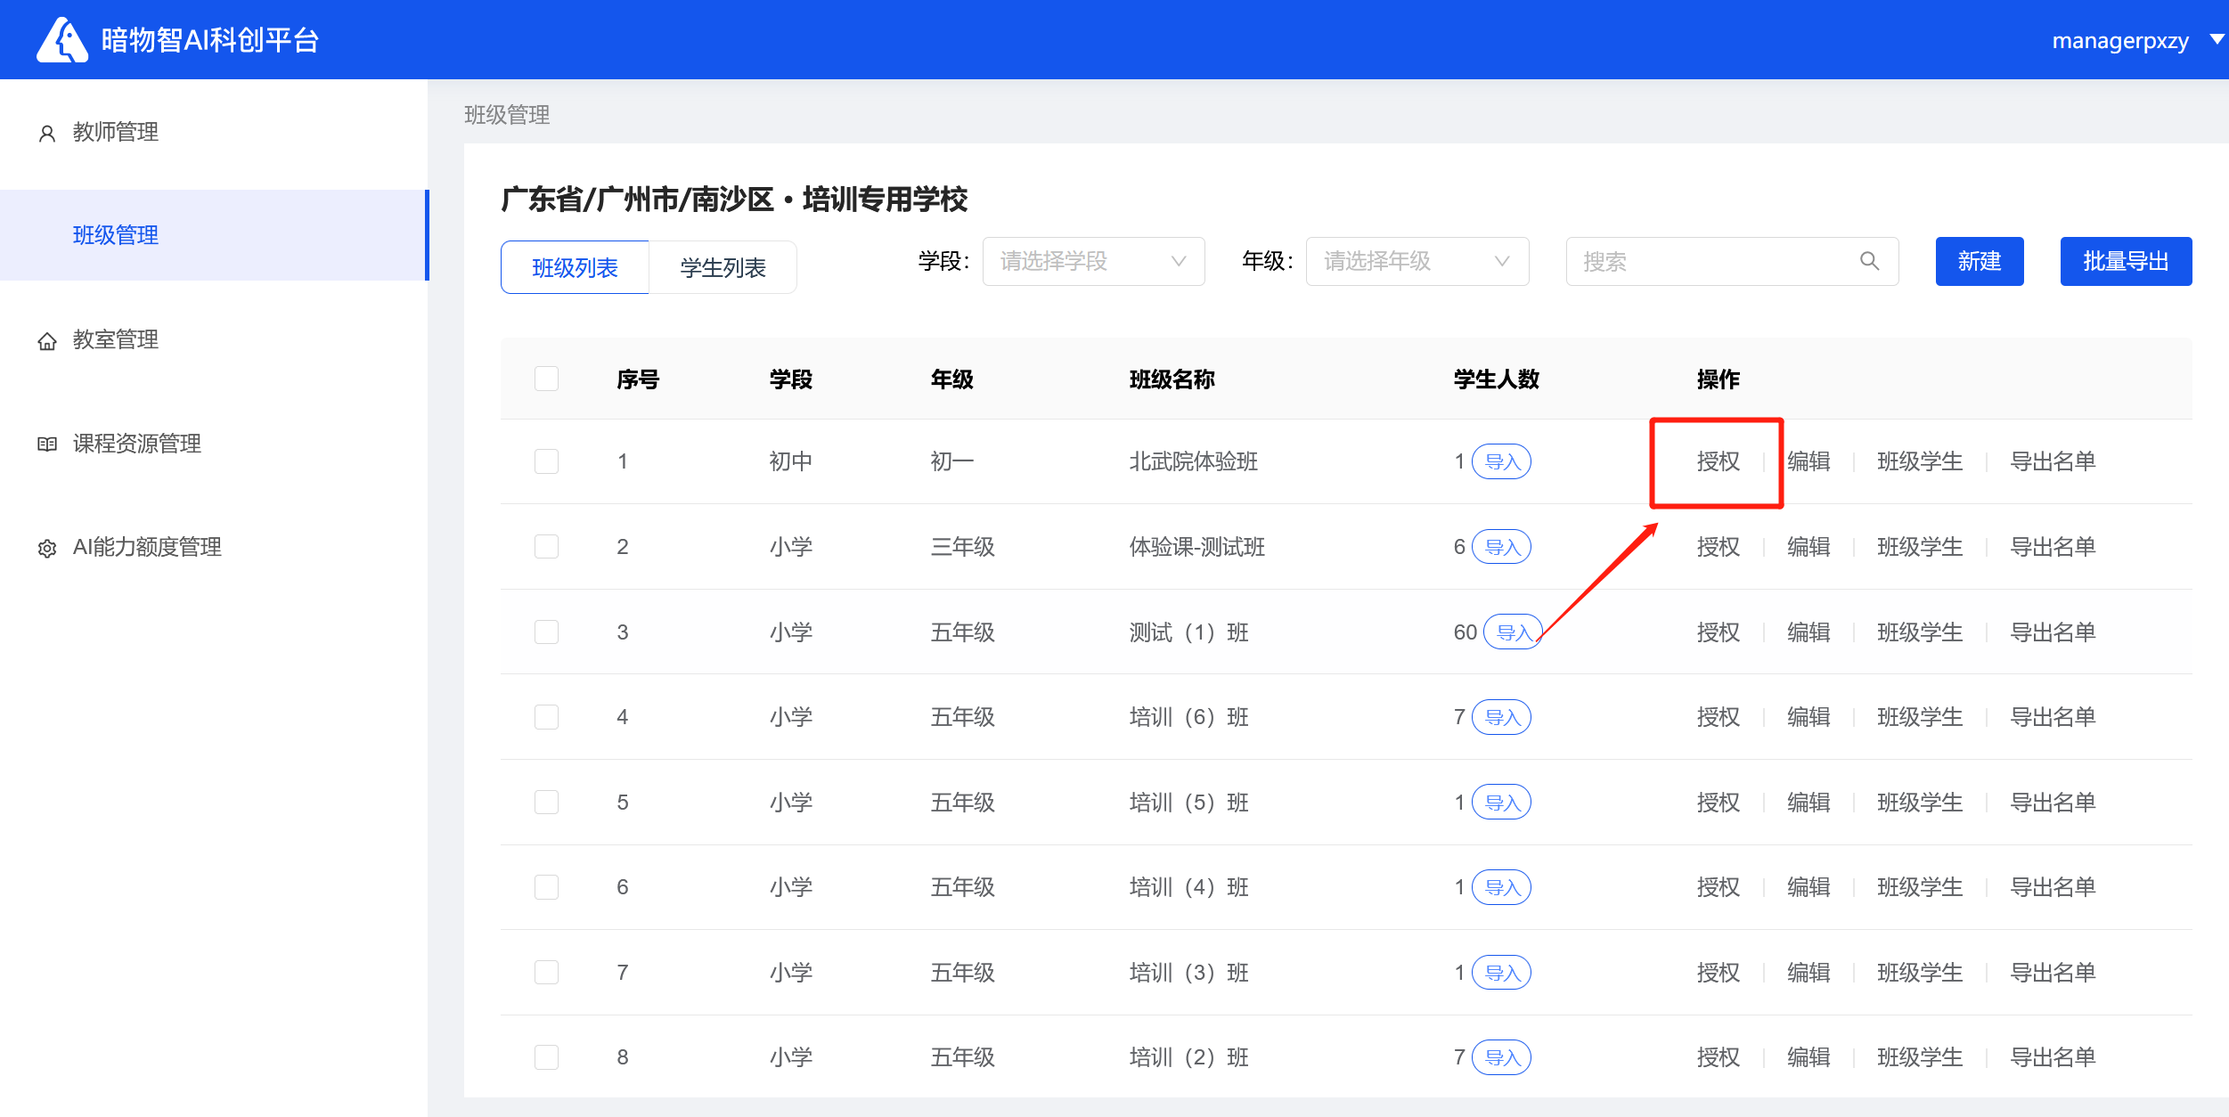Click the teacher management person icon

click(x=47, y=134)
